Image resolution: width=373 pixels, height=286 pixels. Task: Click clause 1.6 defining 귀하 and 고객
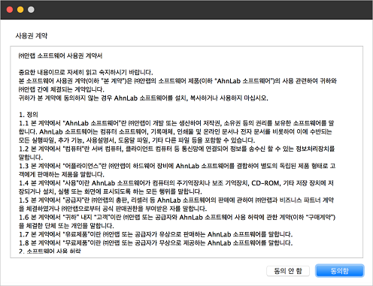click(177, 221)
